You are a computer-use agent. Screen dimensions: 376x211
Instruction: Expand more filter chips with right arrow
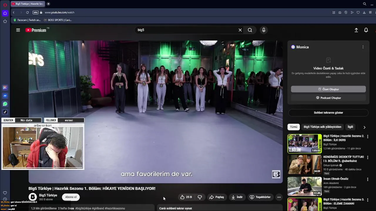coord(364,127)
